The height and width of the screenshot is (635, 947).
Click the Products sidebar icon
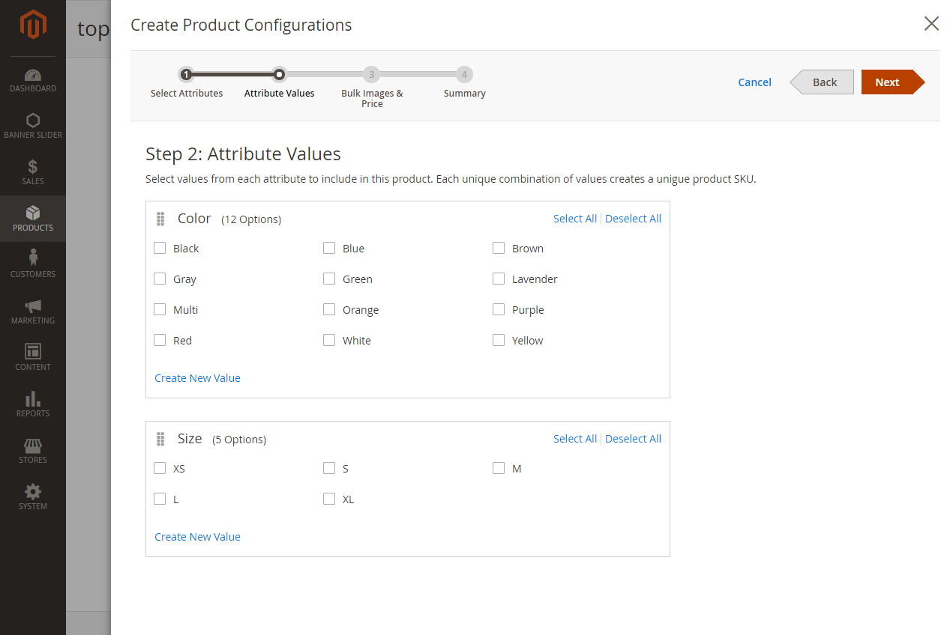[x=33, y=219]
